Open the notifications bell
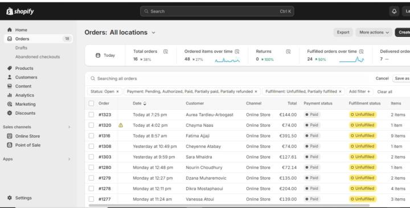This screenshot has width=410, height=208. [x=394, y=11]
